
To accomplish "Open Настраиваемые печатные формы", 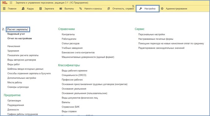I will [156, 39].
